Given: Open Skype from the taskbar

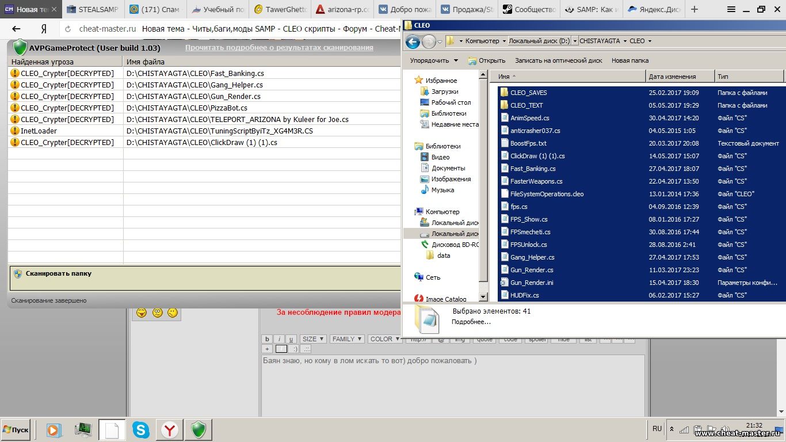Looking at the screenshot, I should (140, 430).
